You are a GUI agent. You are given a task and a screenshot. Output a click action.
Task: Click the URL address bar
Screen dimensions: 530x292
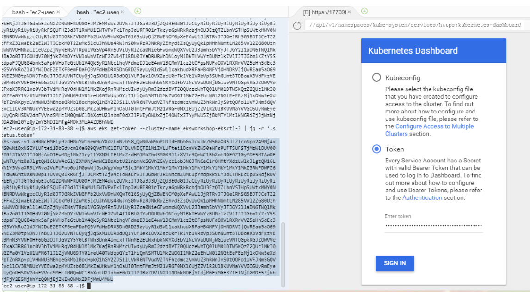414,25
